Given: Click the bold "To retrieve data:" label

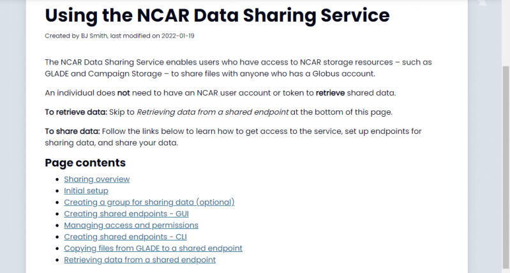Looking at the screenshot, I should [x=75, y=112].
